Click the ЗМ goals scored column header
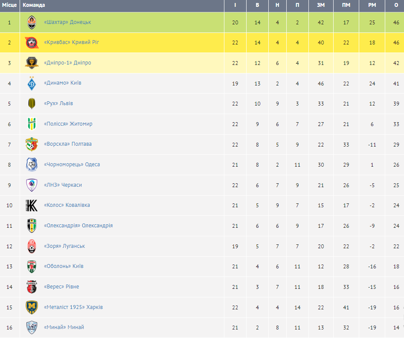 [321, 5]
